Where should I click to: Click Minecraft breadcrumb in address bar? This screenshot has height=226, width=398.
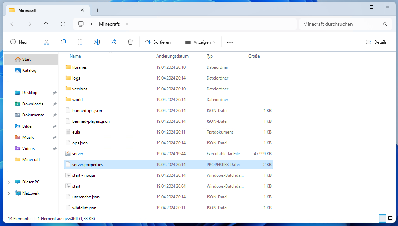point(109,24)
